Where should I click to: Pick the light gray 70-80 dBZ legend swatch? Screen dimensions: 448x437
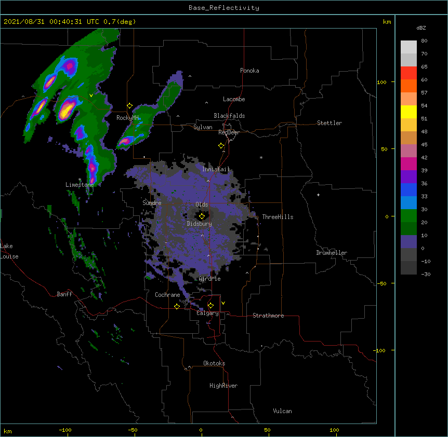pos(409,47)
